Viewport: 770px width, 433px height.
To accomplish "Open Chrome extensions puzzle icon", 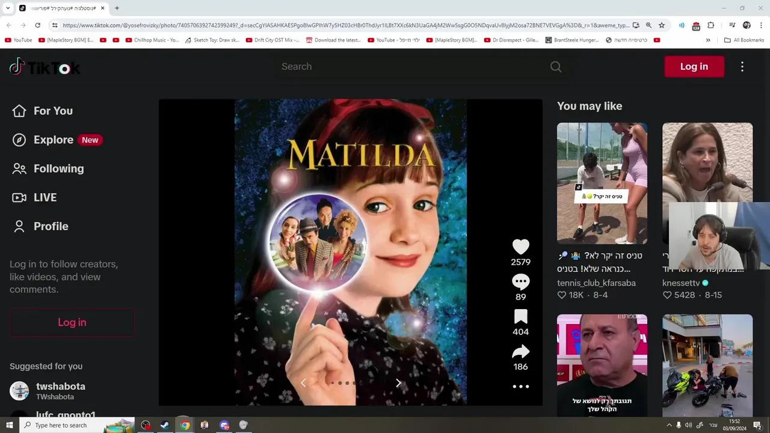I will (x=711, y=25).
